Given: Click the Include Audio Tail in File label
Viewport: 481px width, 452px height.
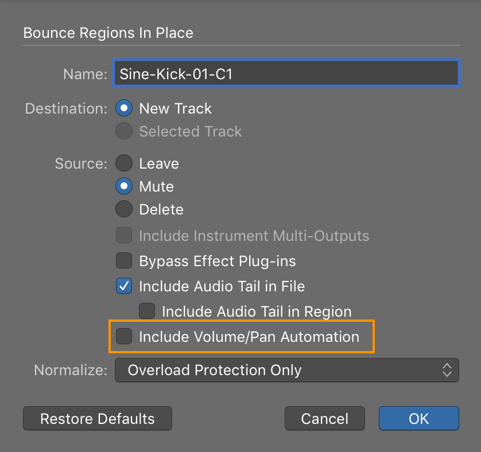Looking at the screenshot, I should point(222,286).
